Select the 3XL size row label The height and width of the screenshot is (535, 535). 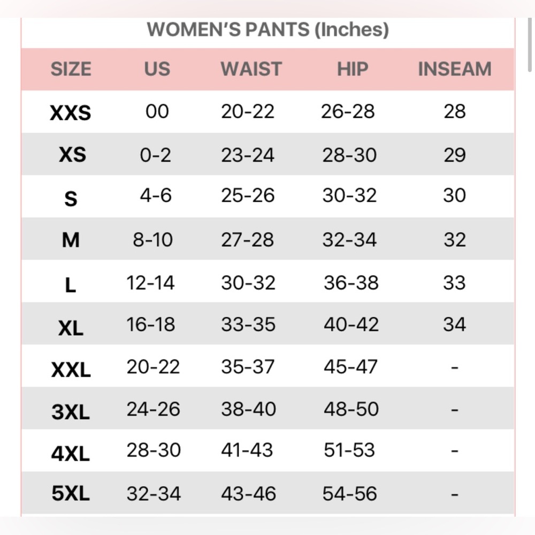[71, 412]
